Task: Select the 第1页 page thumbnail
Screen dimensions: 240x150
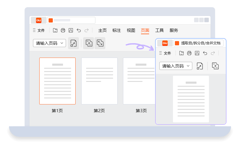Action: (57, 81)
